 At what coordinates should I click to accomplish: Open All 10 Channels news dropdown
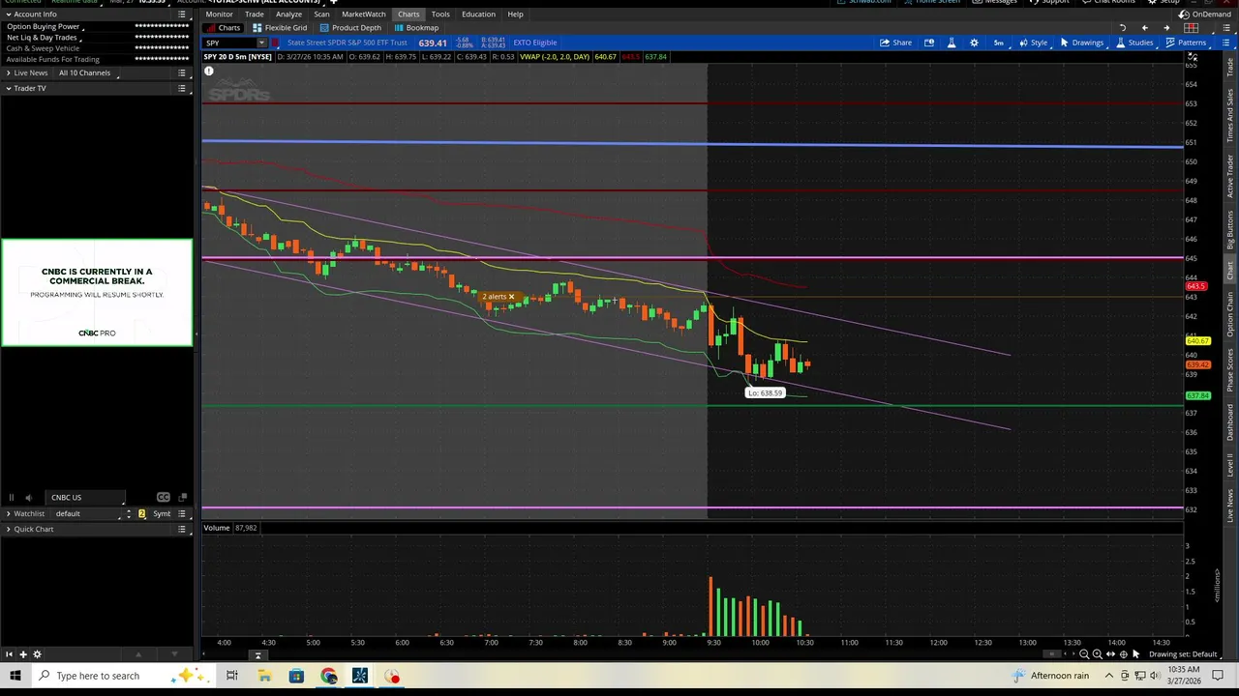click(x=88, y=73)
